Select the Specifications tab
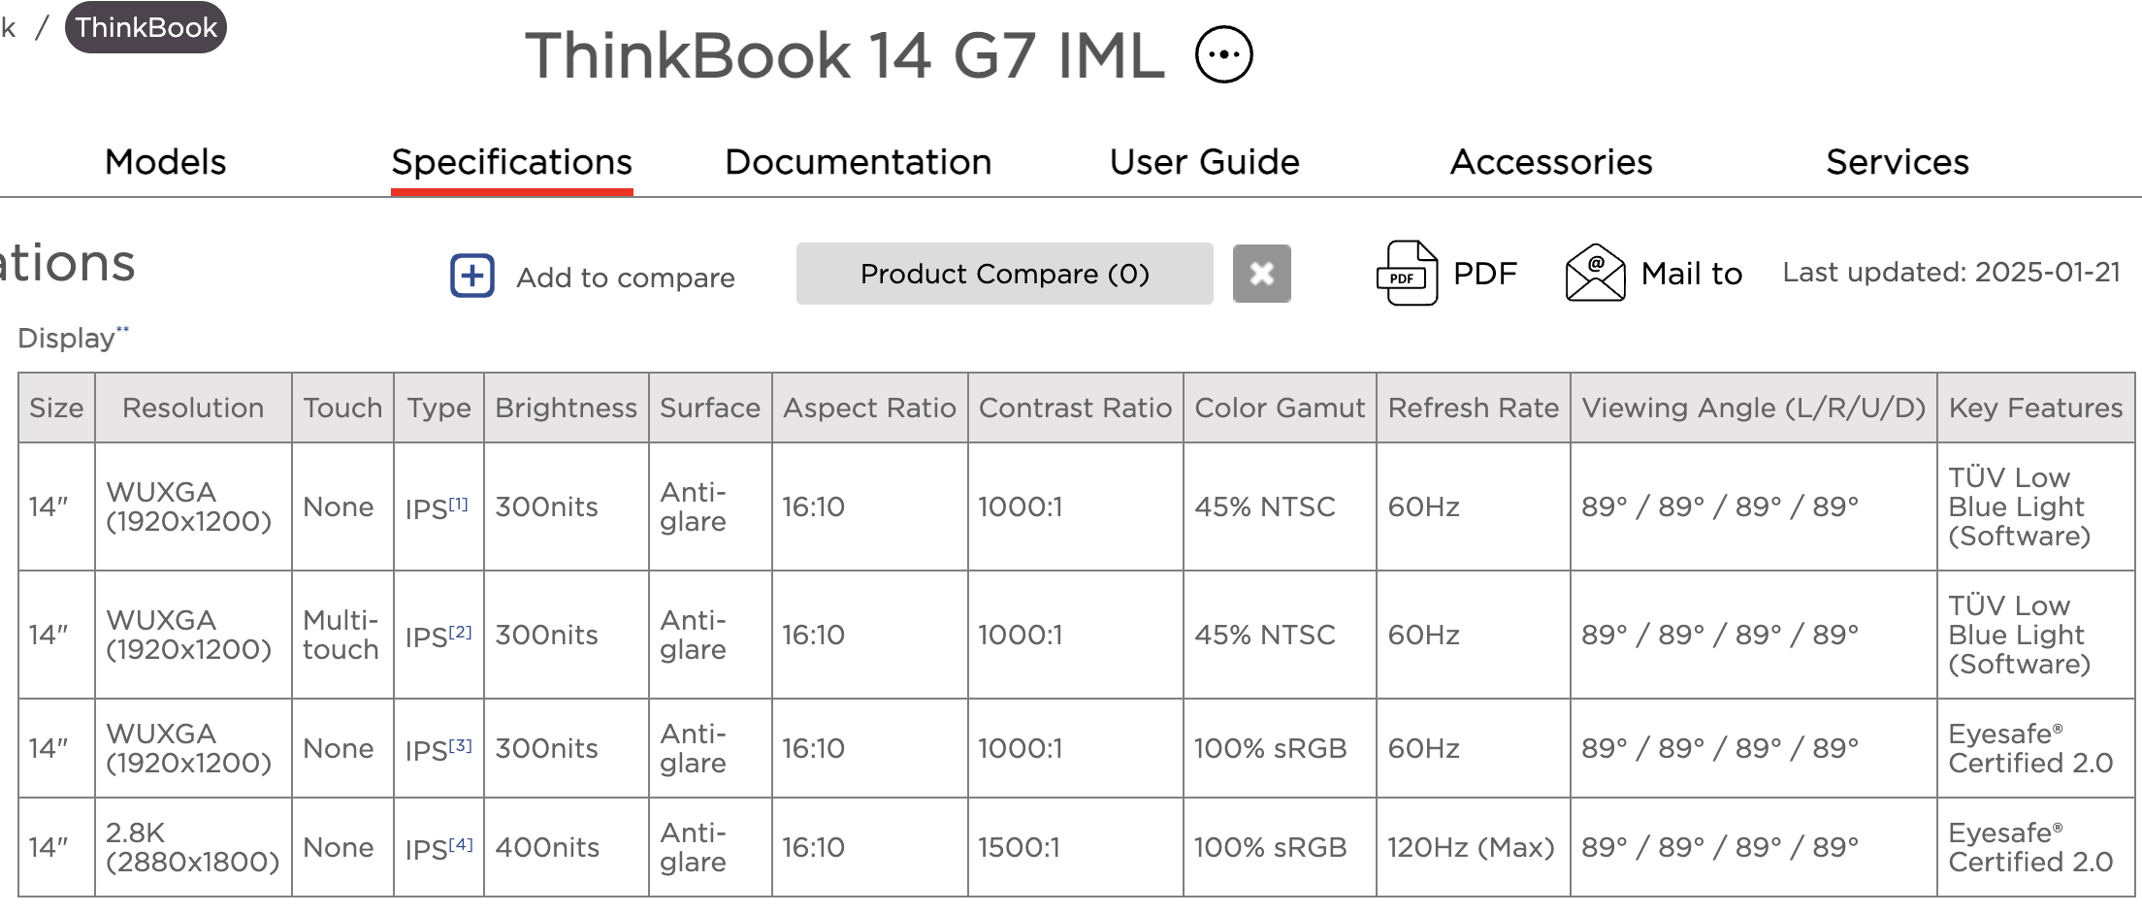Viewport: 2142px width, 914px height. click(x=512, y=162)
